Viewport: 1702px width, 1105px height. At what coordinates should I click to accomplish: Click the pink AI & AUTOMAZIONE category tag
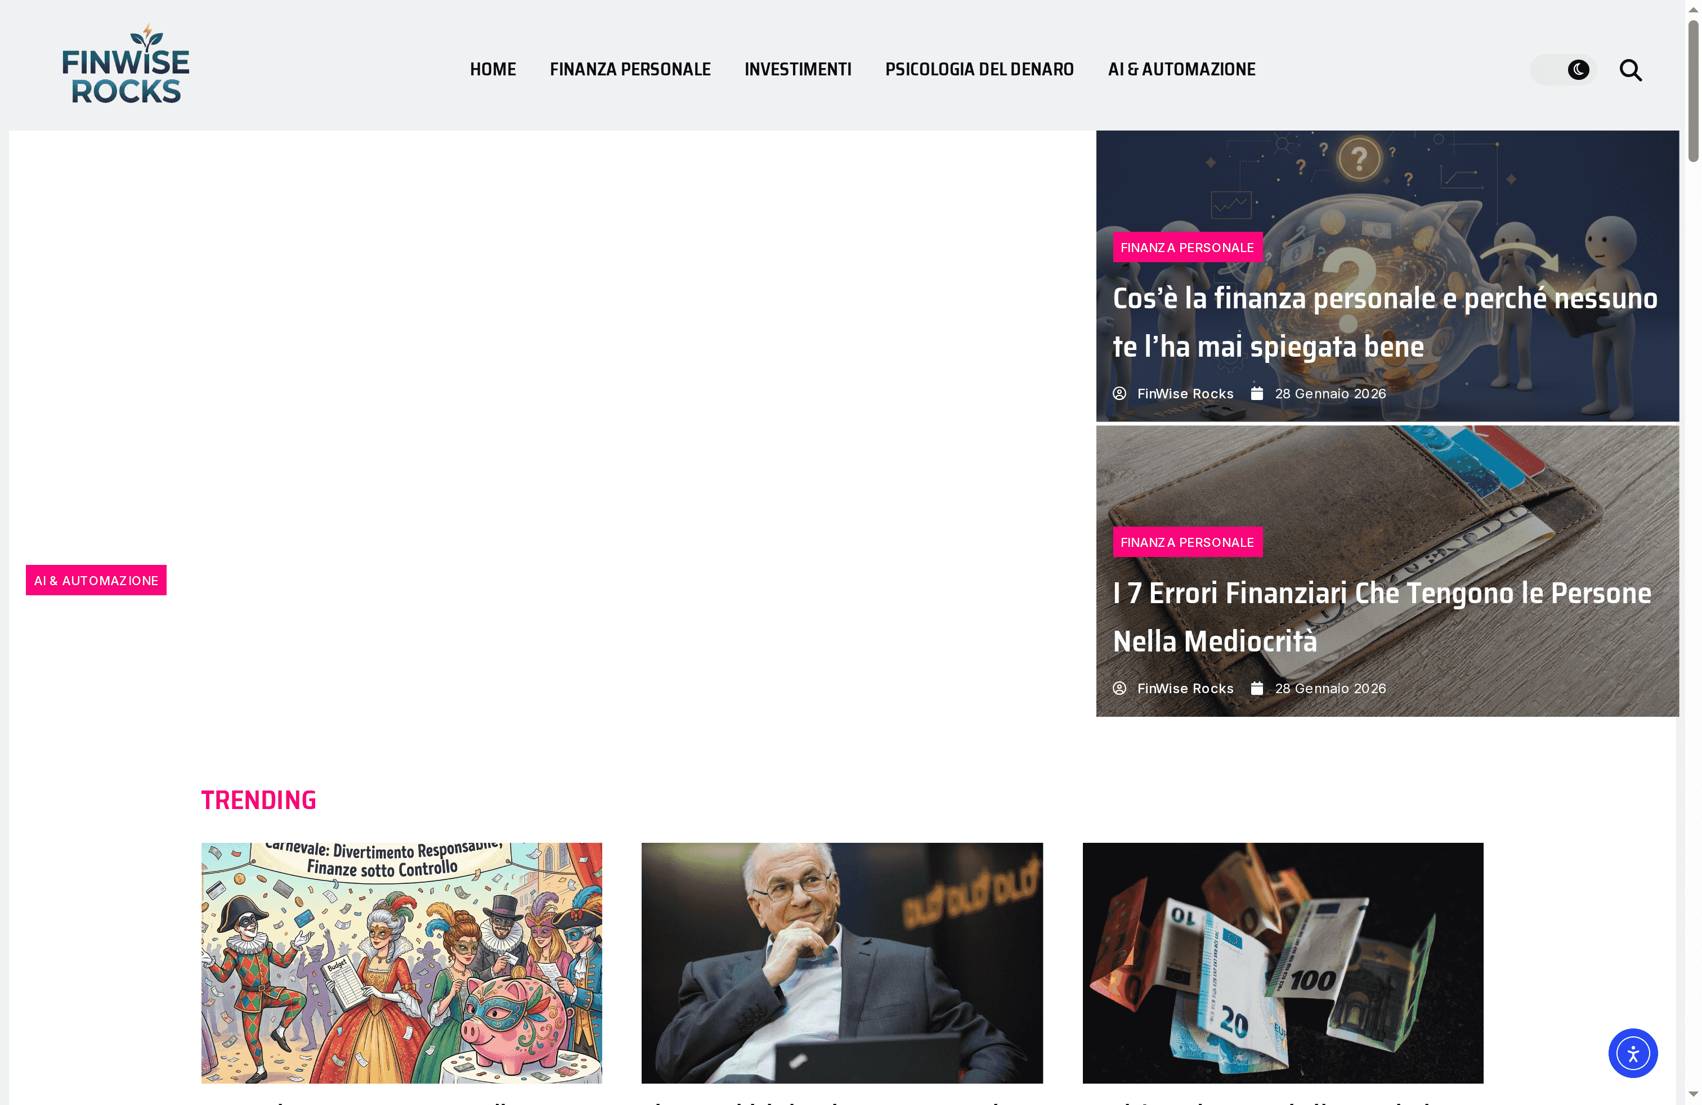(96, 581)
